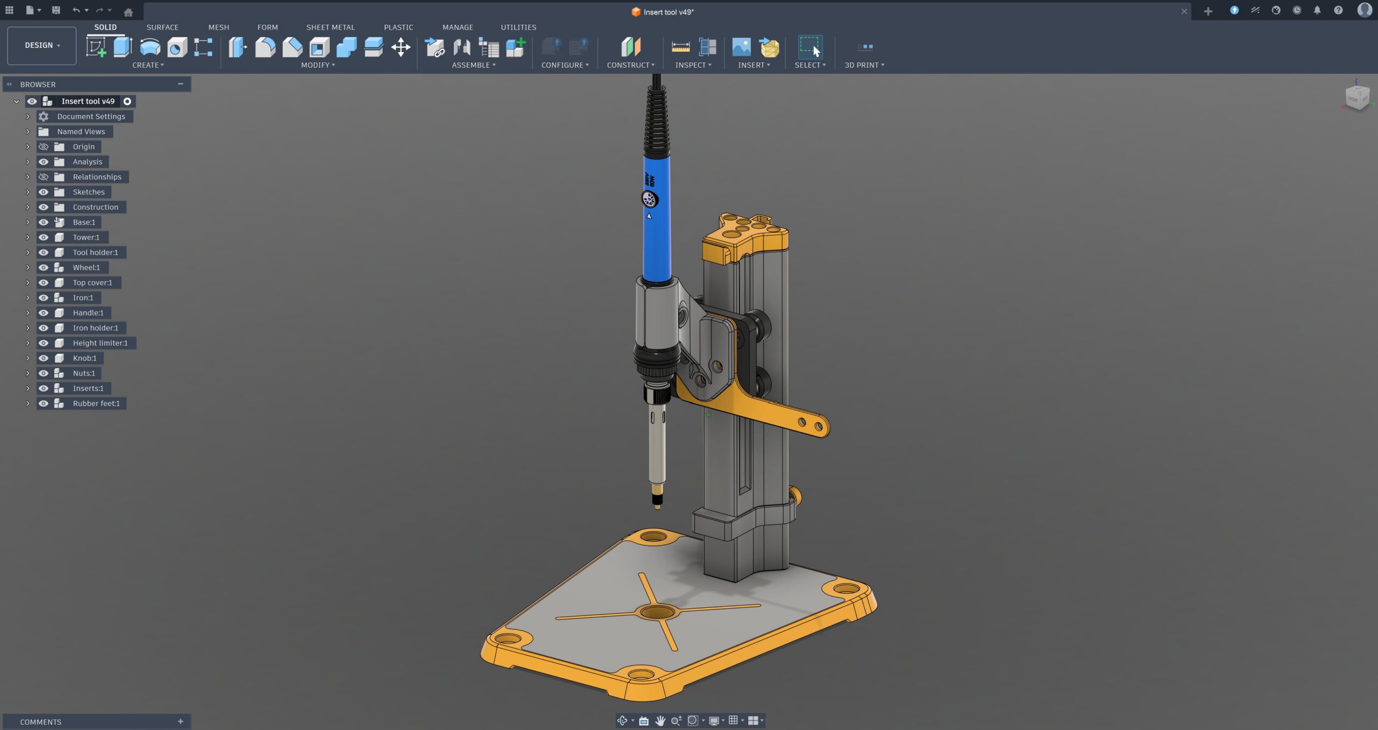This screenshot has width=1378, height=730.
Task: Open a new design tab with plus
Action: pyautogui.click(x=1208, y=11)
